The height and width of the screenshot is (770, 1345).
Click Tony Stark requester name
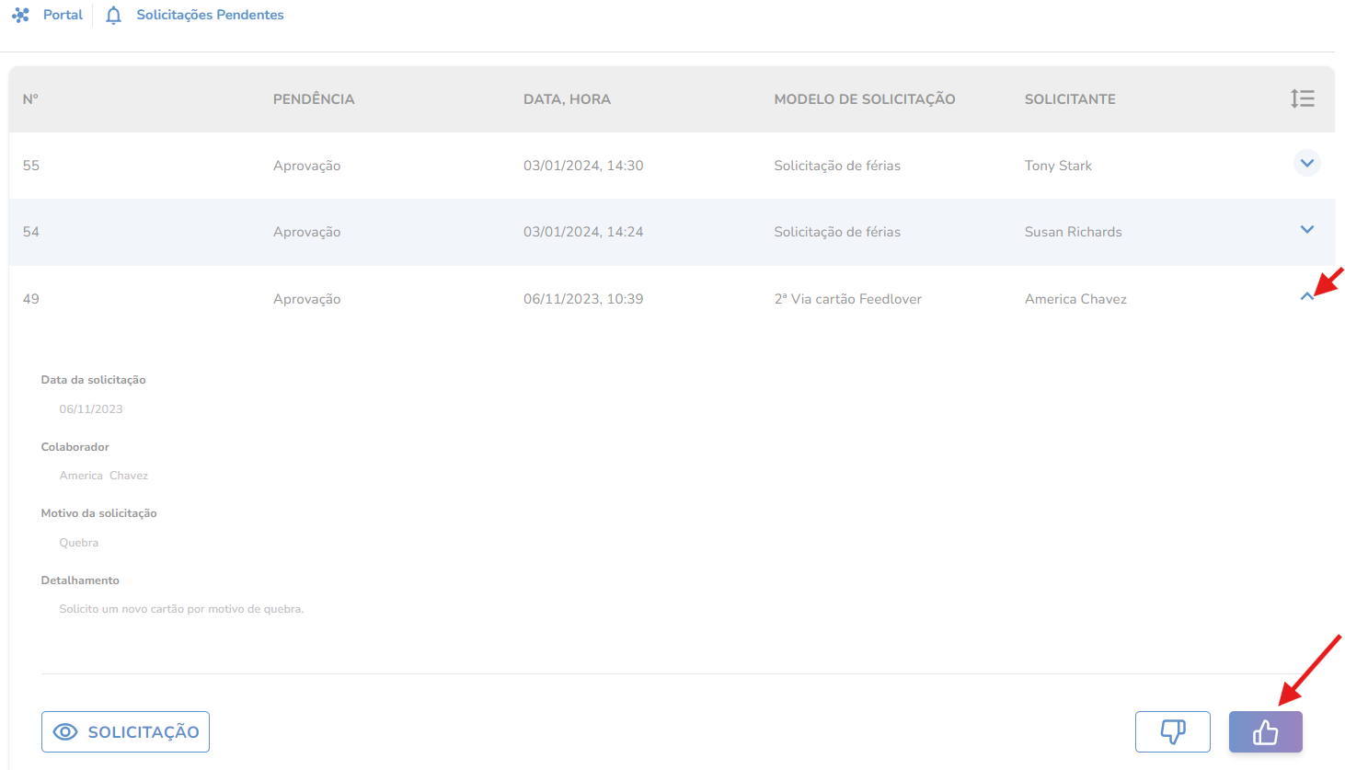coord(1058,166)
